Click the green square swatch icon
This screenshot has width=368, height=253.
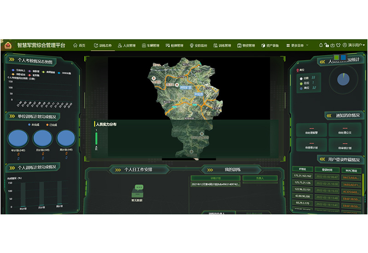tap(337, 57)
